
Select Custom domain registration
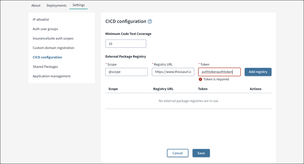click(53, 48)
